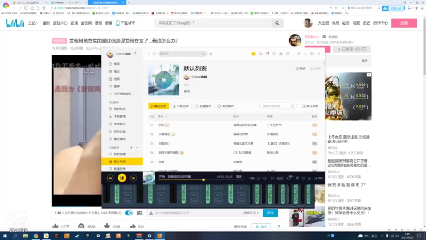426x240 pixels.
Task: Click the bilibili coin icon
Action: click(81, 226)
